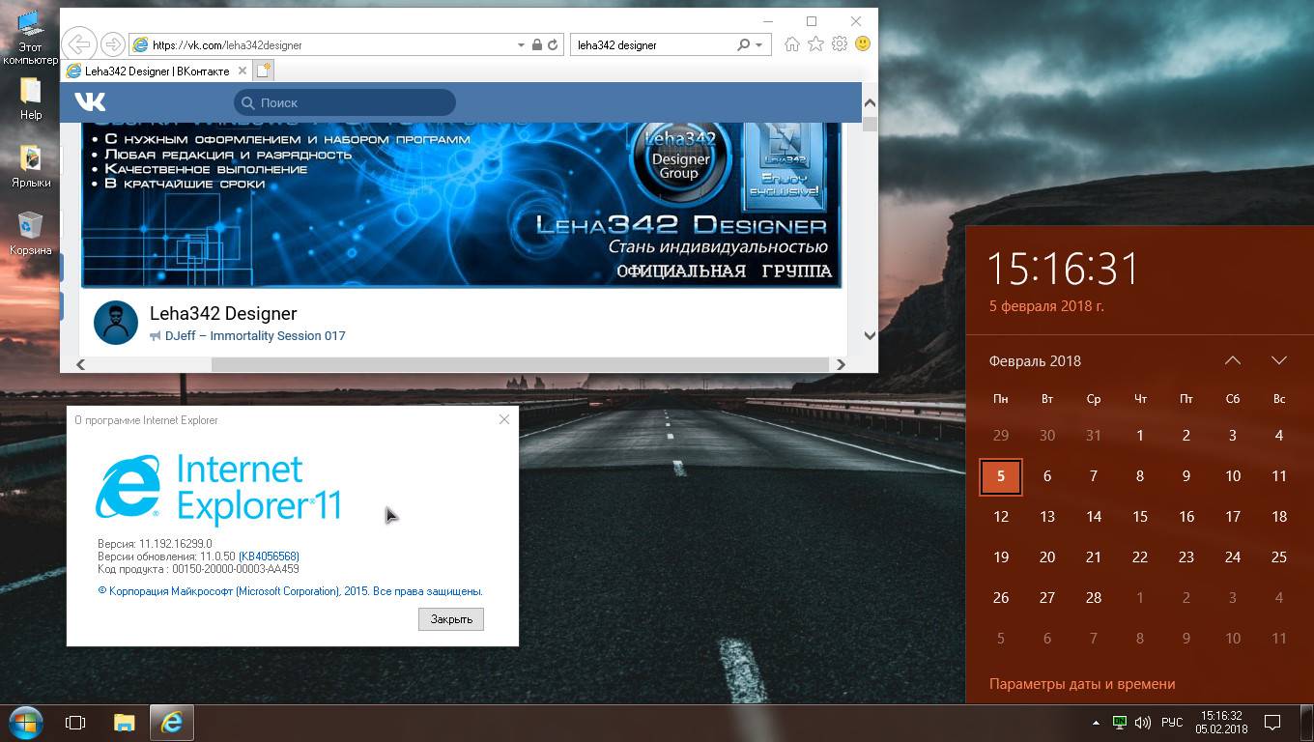
Task: Click the network icon in system tray
Action: pyautogui.click(x=1120, y=723)
